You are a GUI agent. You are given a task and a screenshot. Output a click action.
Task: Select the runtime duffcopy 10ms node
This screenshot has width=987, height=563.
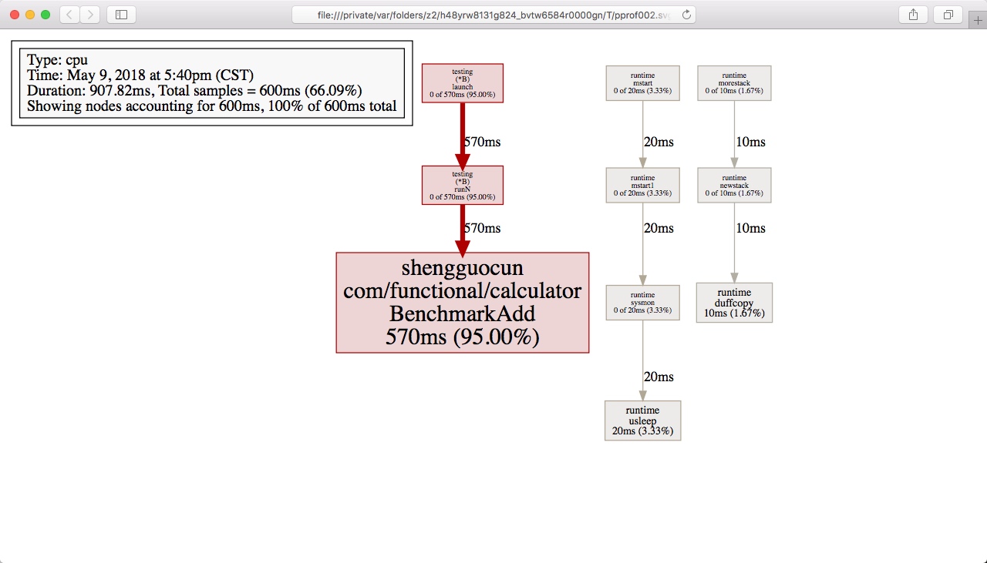tap(734, 303)
